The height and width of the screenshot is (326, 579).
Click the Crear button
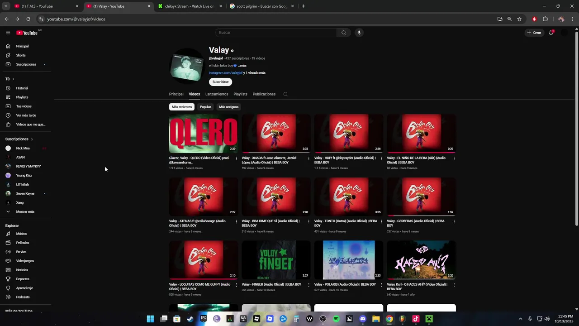coord(534,33)
